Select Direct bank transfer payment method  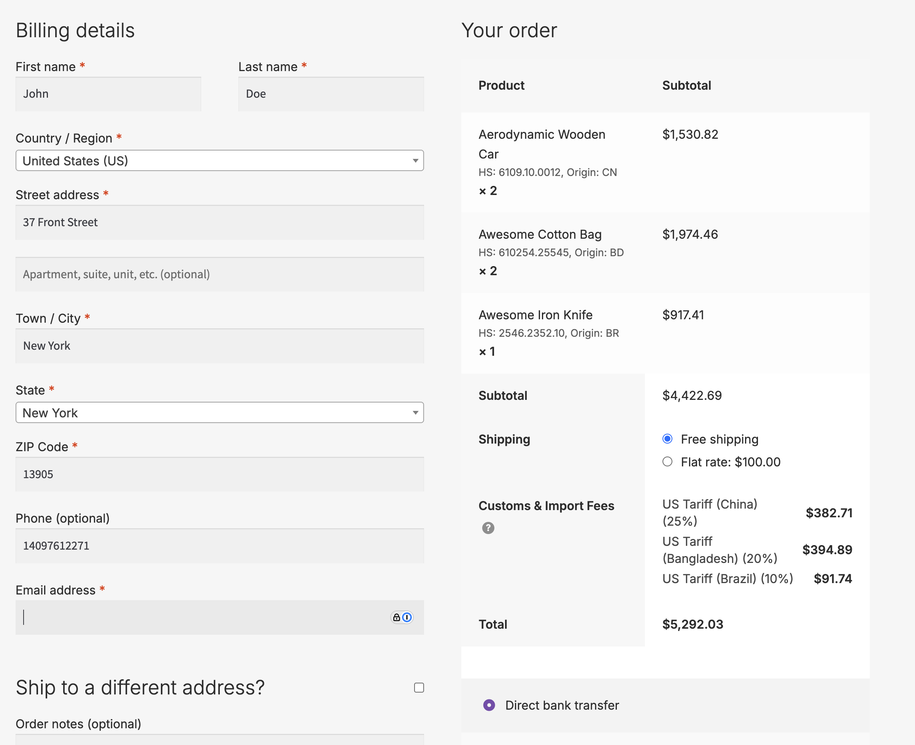489,705
